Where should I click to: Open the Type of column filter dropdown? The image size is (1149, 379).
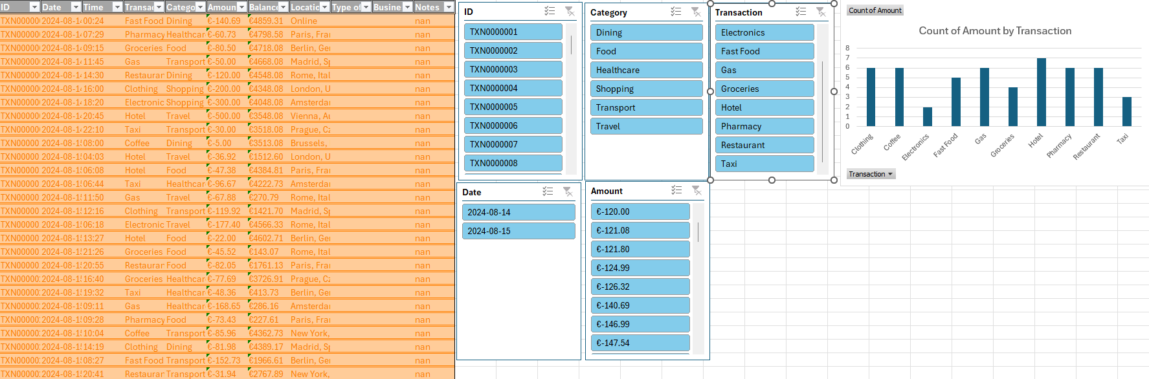(x=366, y=7)
